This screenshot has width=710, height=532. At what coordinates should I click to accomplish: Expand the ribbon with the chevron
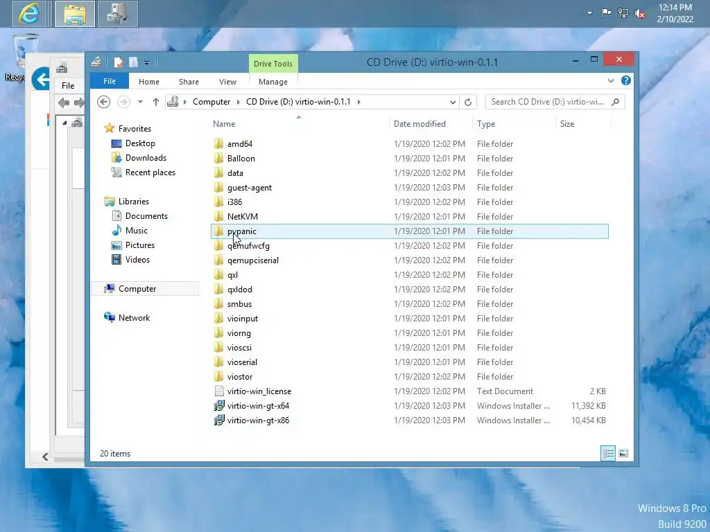click(x=611, y=80)
